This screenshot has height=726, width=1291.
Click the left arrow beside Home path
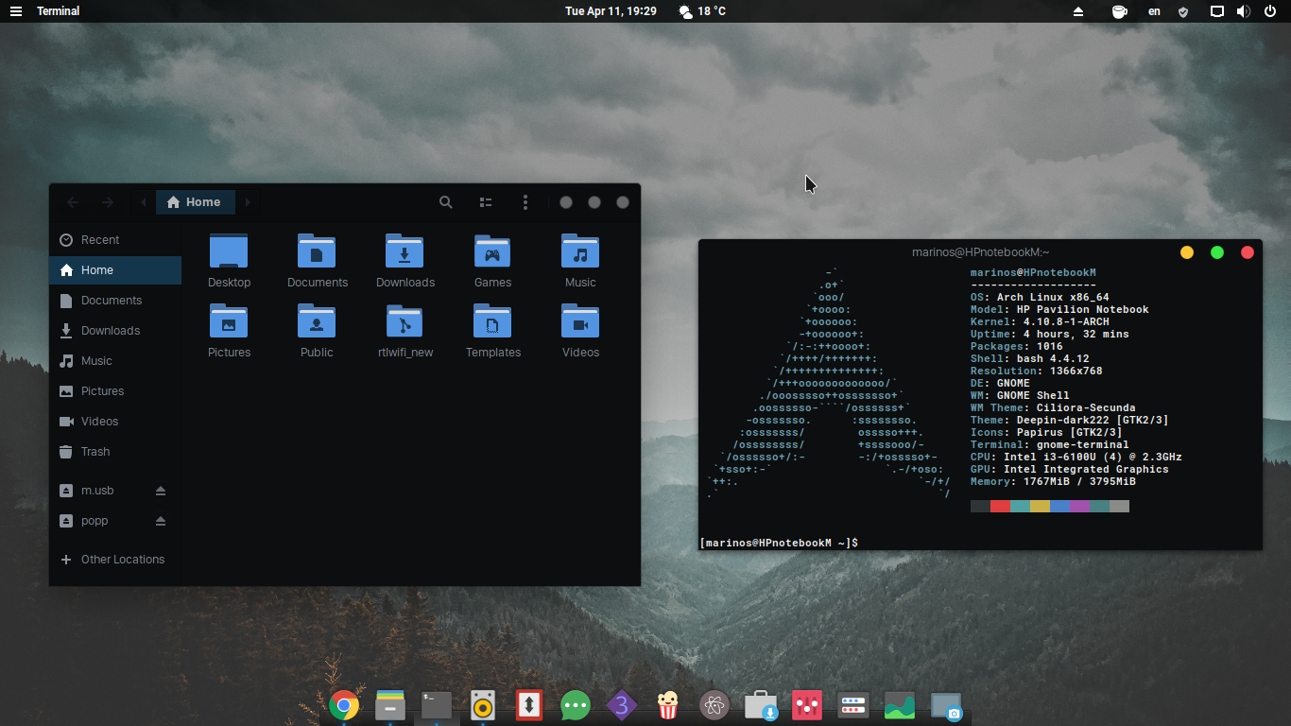pos(144,202)
